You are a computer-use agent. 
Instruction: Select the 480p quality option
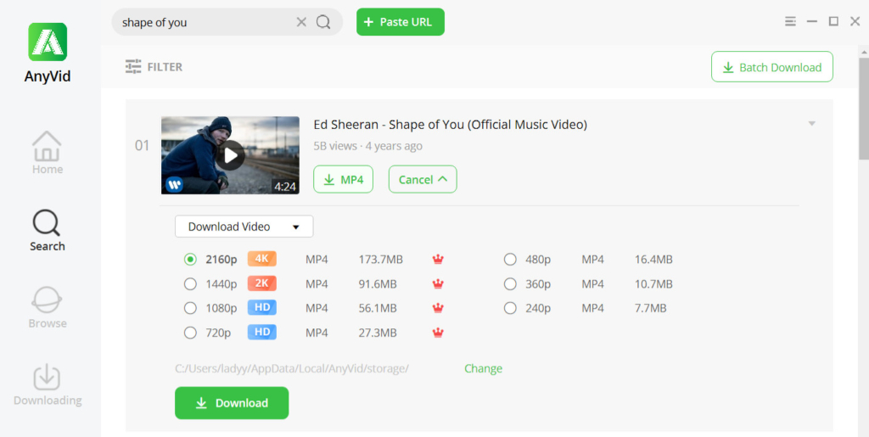(x=510, y=259)
